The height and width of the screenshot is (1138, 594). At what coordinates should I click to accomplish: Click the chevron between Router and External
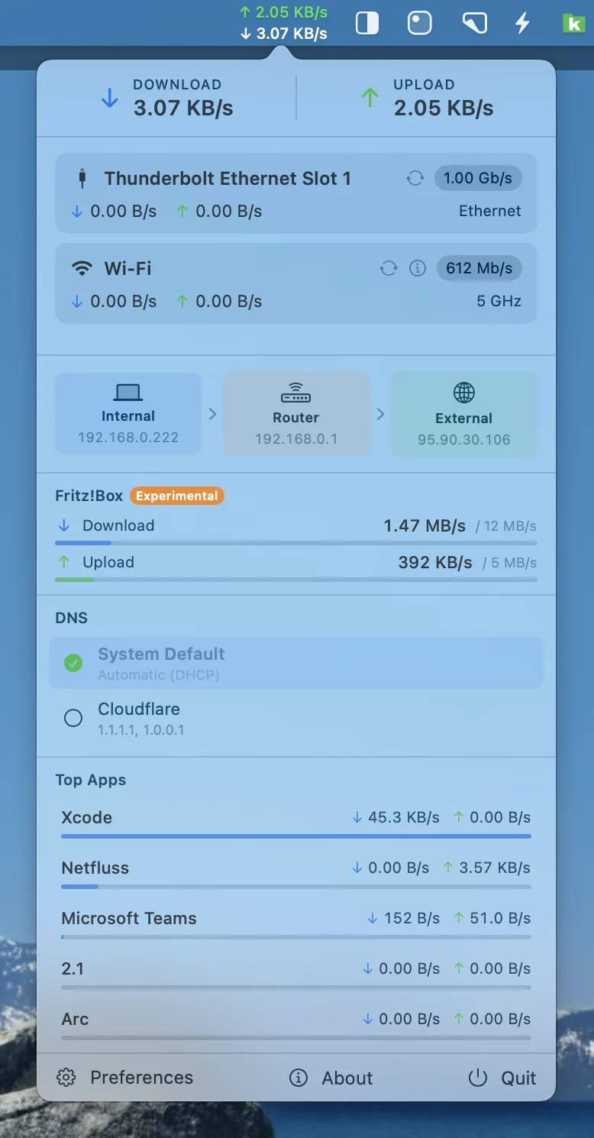point(380,414)
